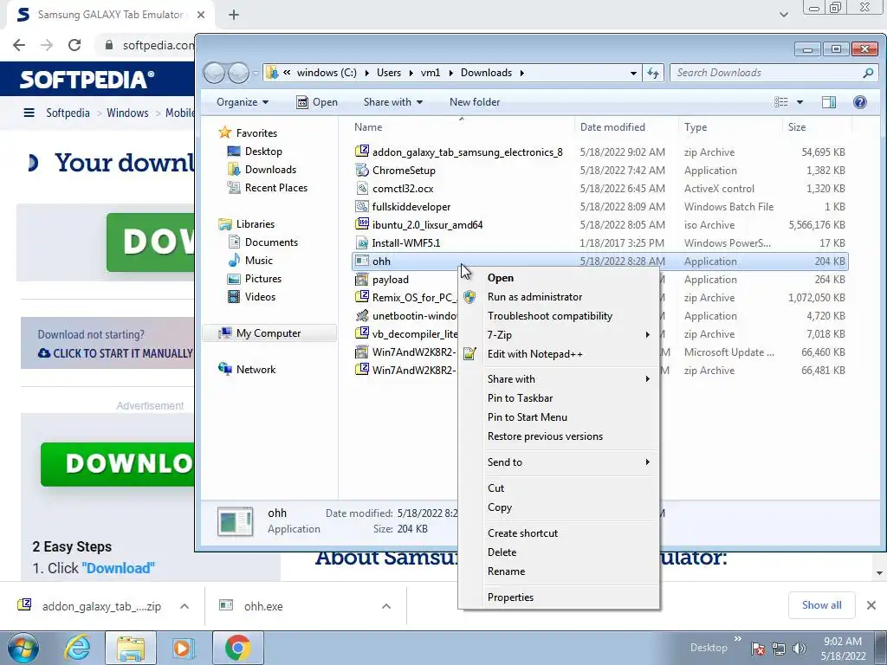Expand the Organize dropdown
The height and width of the screenshot is (665, 887).
coord(243,102)
